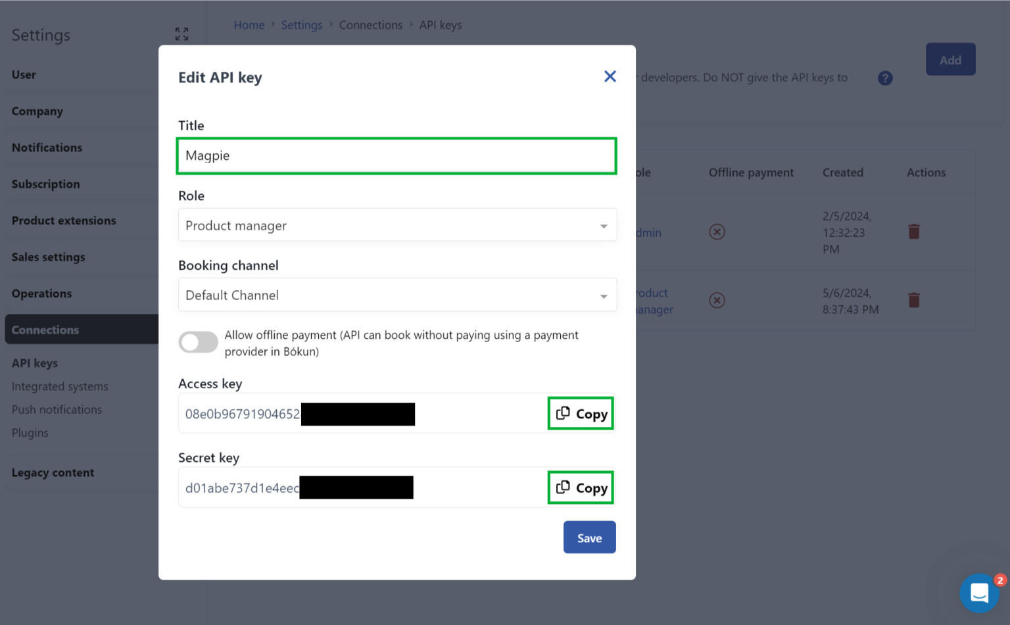Screen dimensions: 1010x625
Task: Click the help question mark icon
Action: 885,78
